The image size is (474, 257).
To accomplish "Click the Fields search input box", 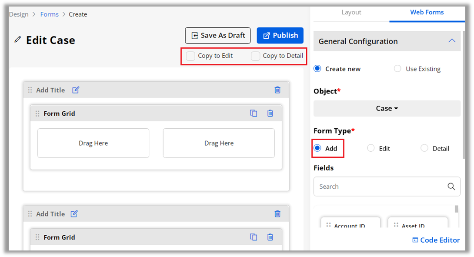I will [387, 187].
